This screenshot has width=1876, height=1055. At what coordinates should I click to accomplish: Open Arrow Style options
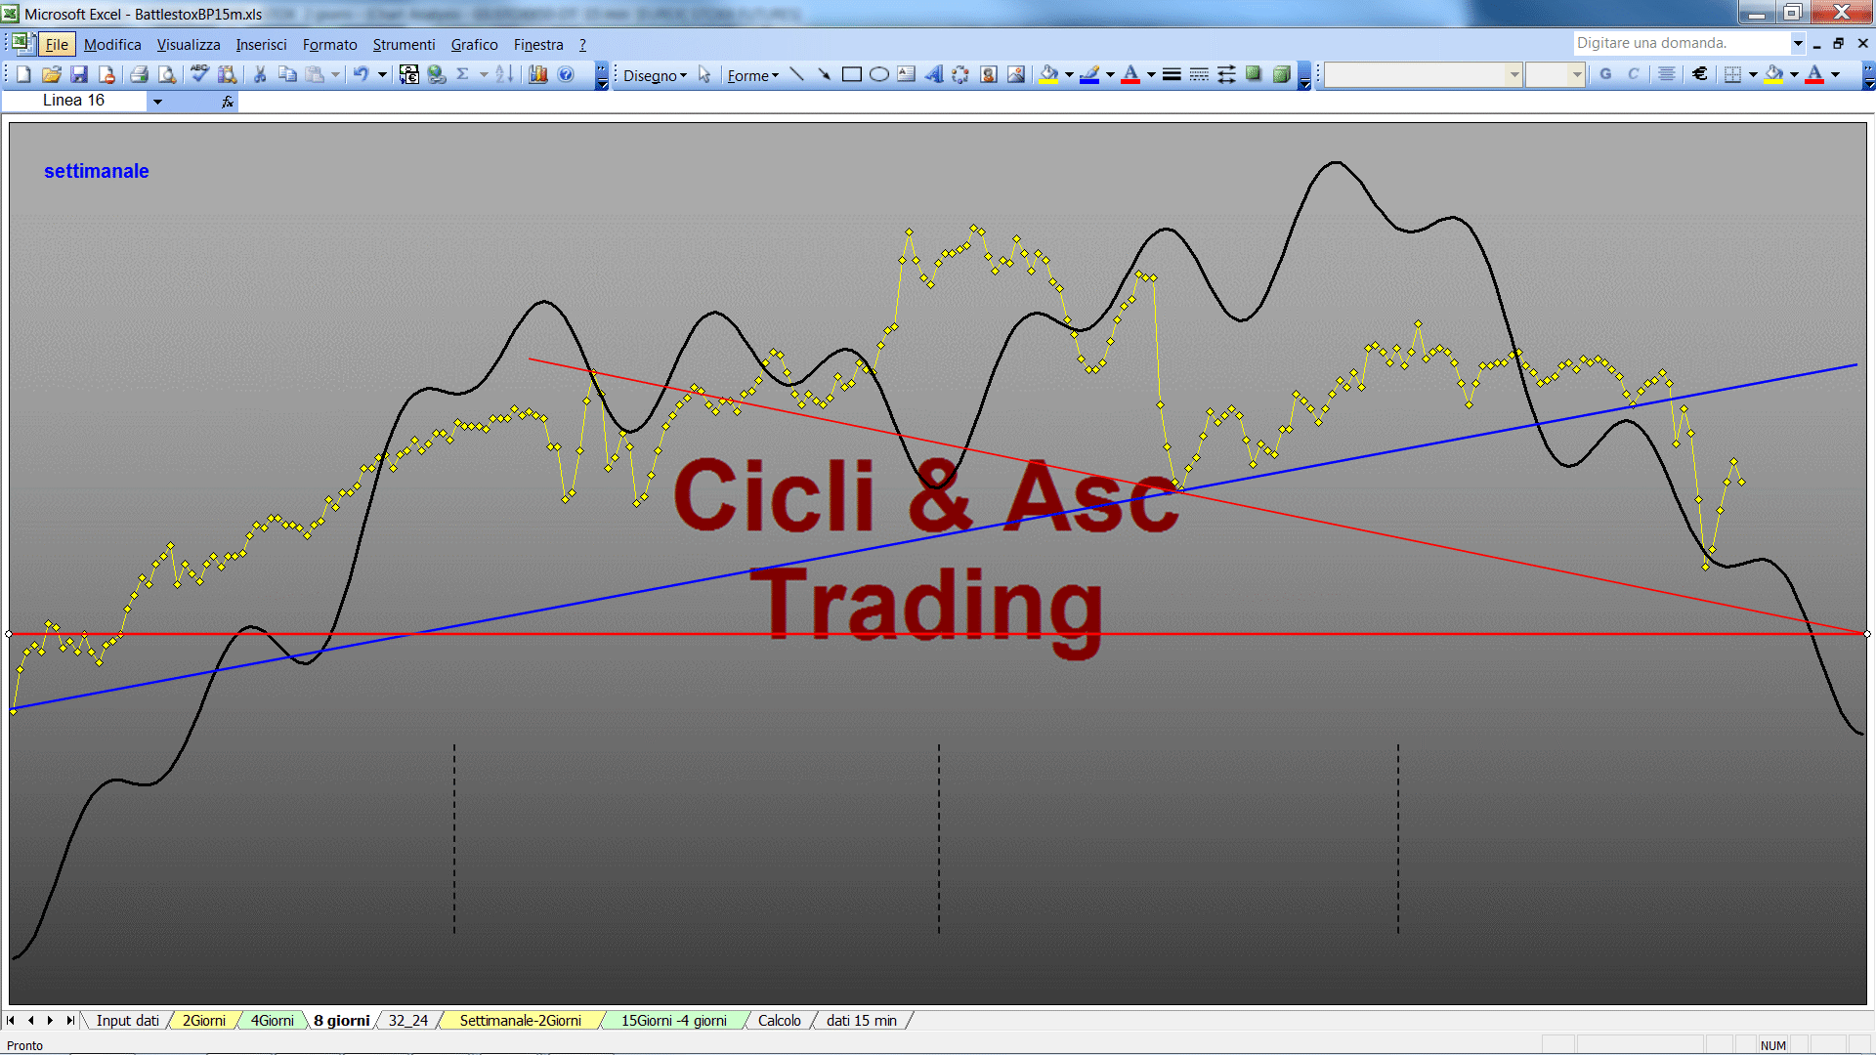pos(1226,74)
